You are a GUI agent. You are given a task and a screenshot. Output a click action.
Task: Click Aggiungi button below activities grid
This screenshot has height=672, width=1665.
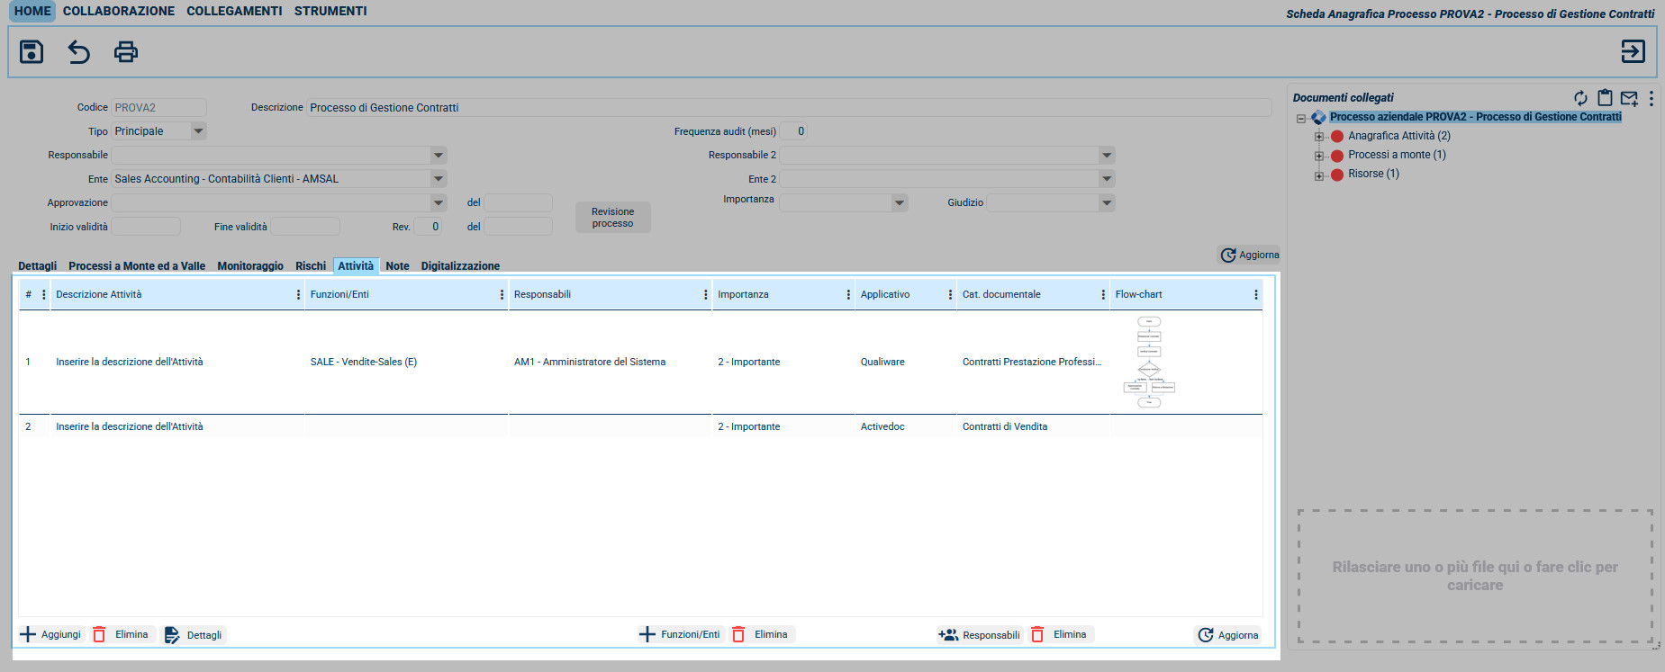point(51,635)
